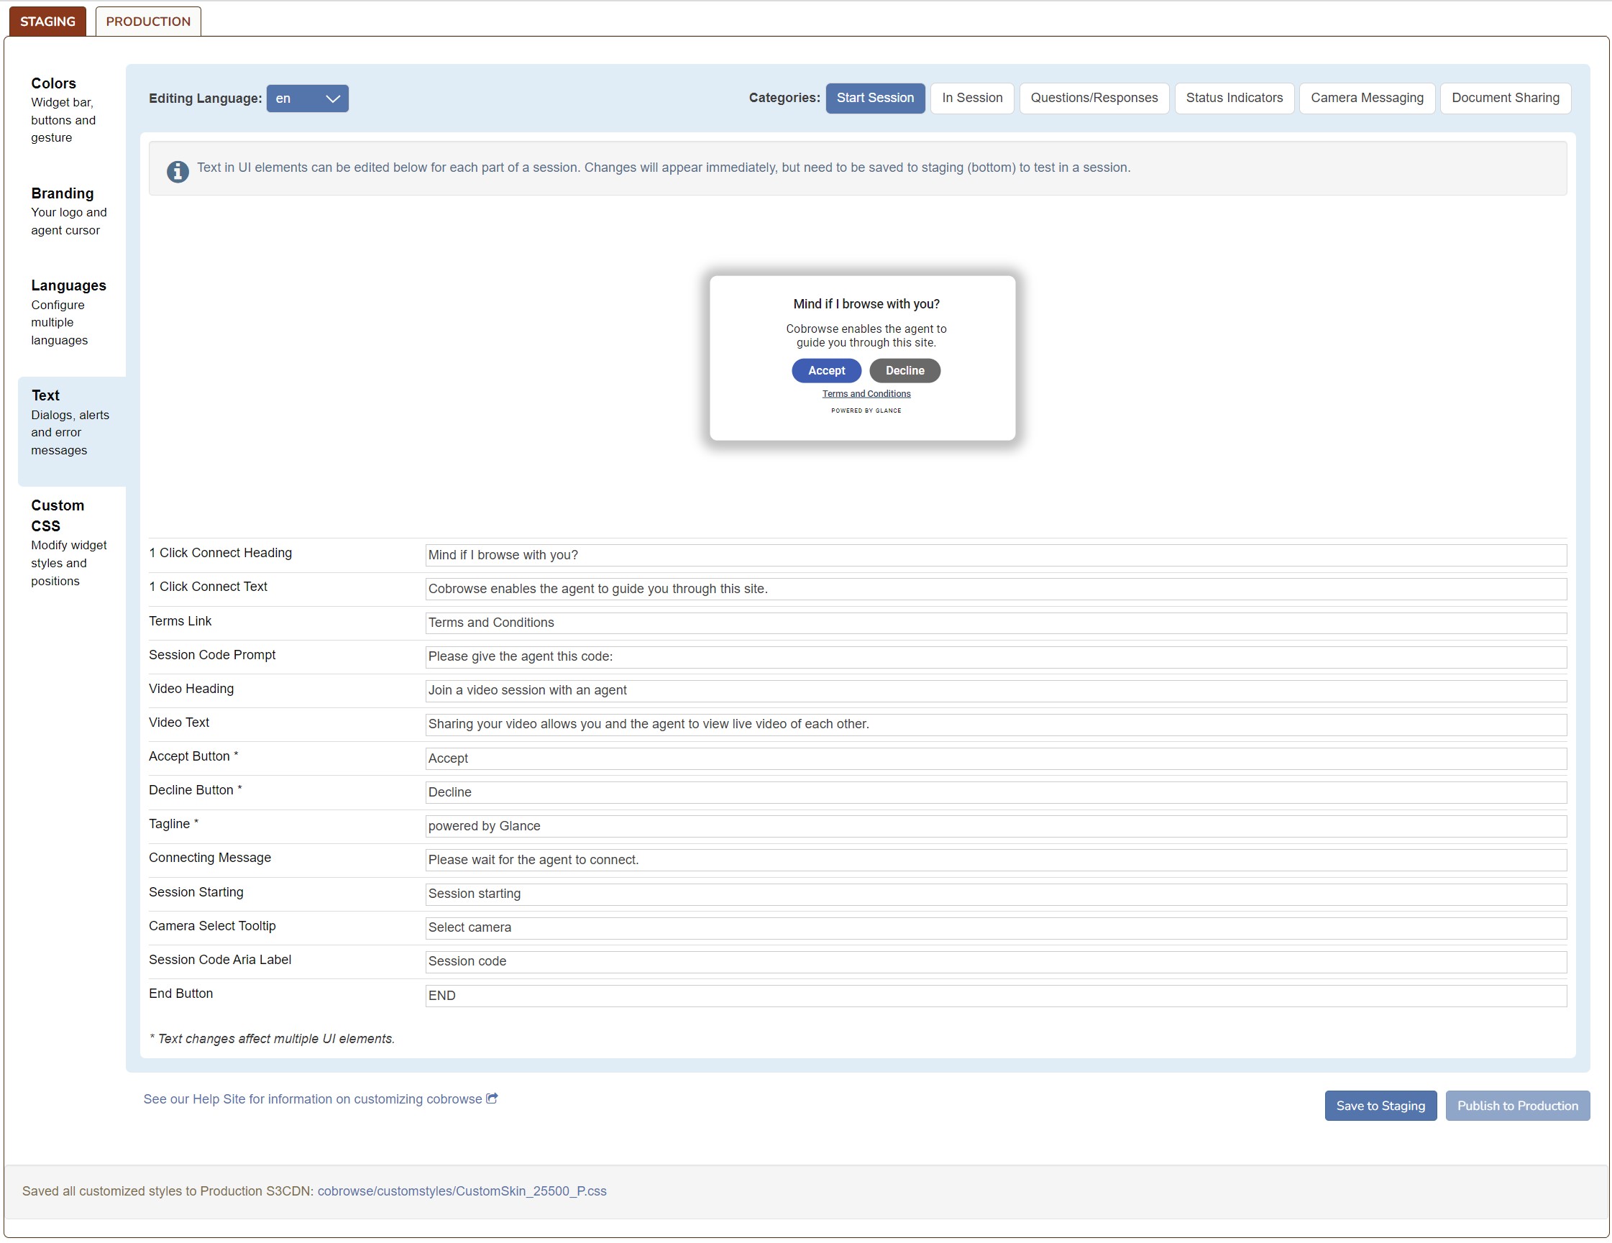Show the Status Indicators category
The height and width of the screenshot is (1243, 1612).
tap(1233, 98)
